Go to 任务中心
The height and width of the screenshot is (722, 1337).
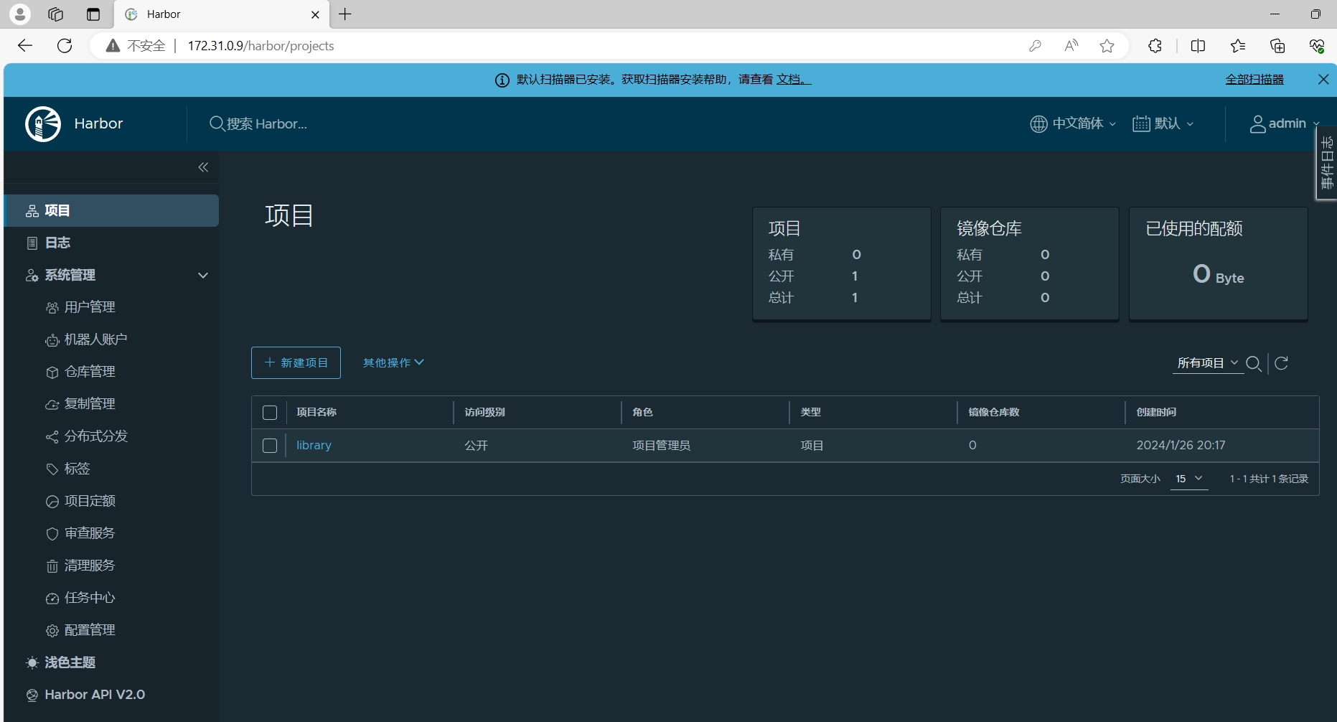pyautogui.click(x=90, y=598)
